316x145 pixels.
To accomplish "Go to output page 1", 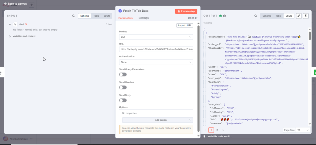I will (x=211, y=130).
